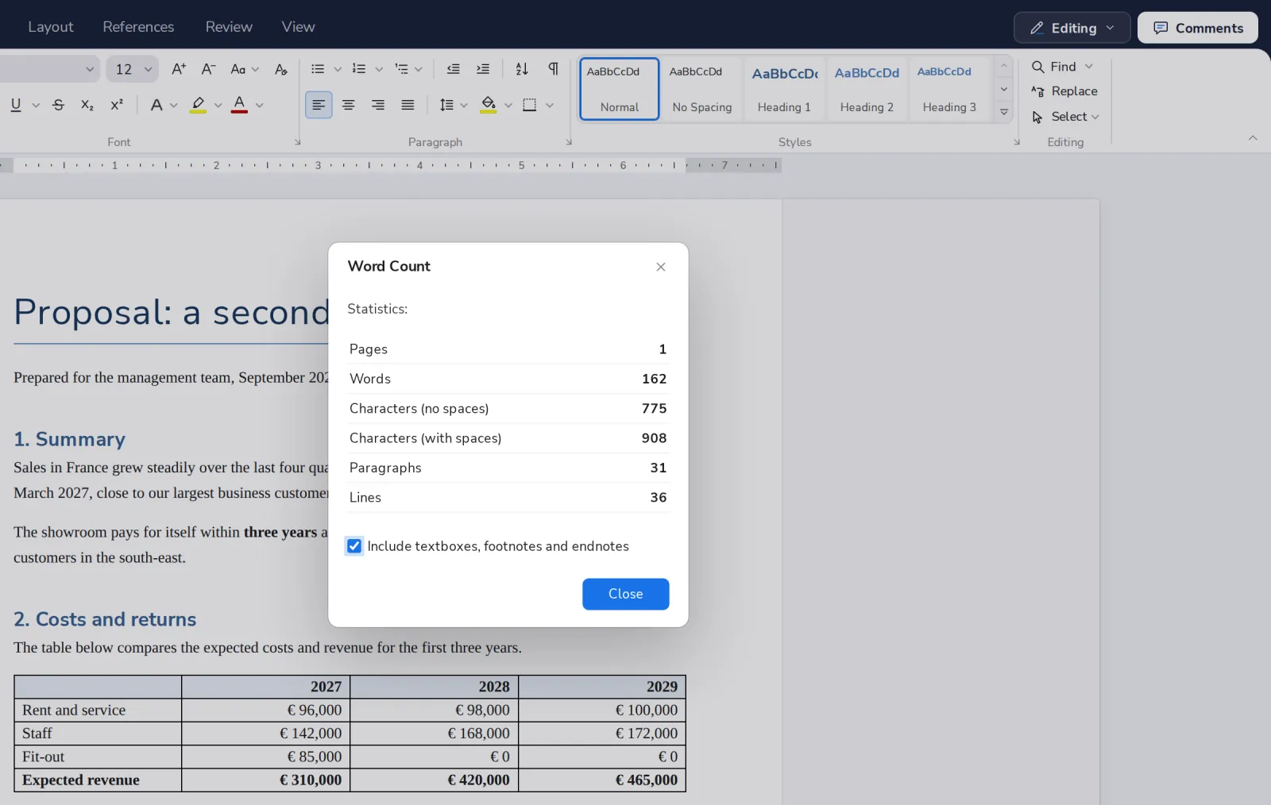Switch to the View tab
The image size is (1271, 805).
pos(298,26)
